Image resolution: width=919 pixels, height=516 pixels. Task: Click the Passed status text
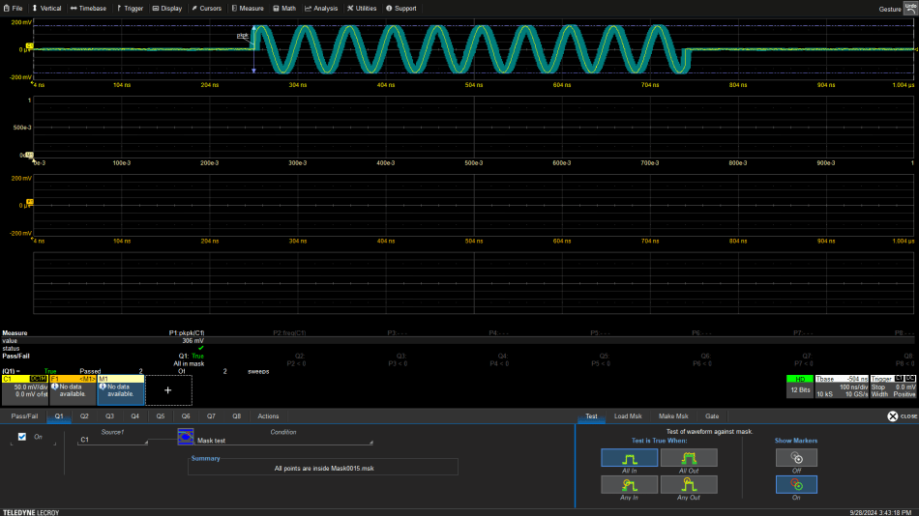click(90, 371)
